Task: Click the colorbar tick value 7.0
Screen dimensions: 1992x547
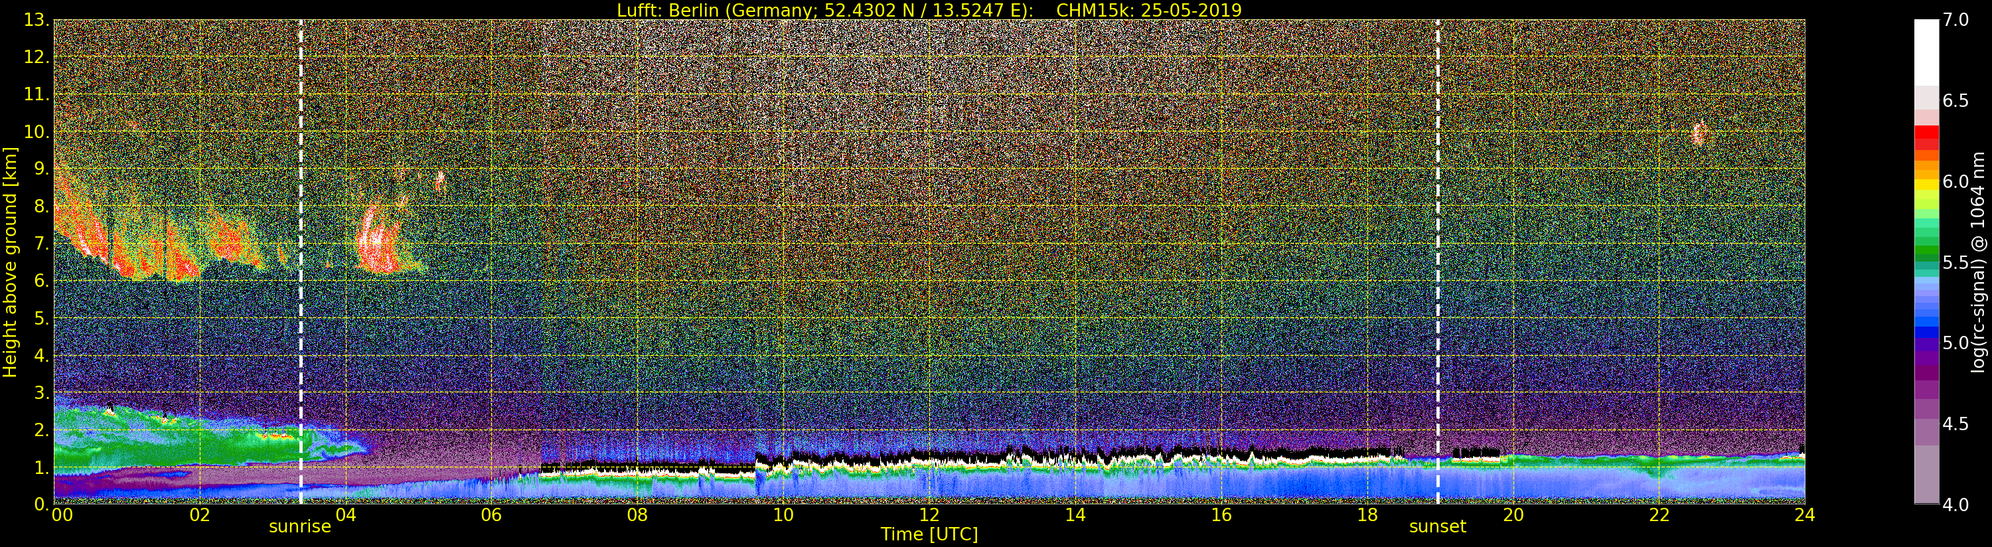Action: (1955, 20)
